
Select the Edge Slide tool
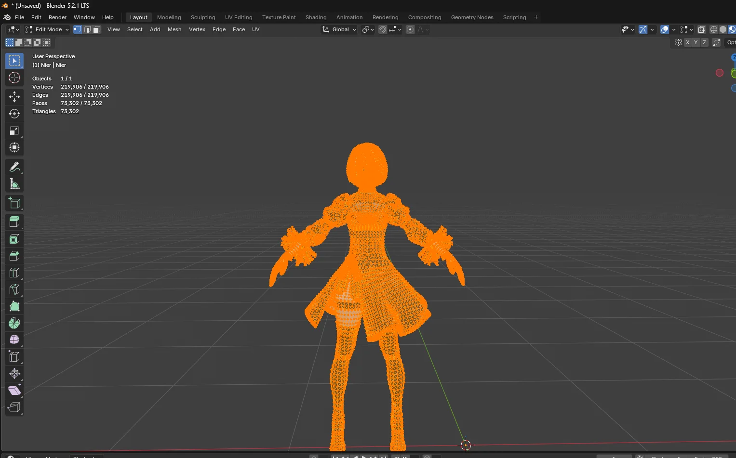tap(14, 357)
